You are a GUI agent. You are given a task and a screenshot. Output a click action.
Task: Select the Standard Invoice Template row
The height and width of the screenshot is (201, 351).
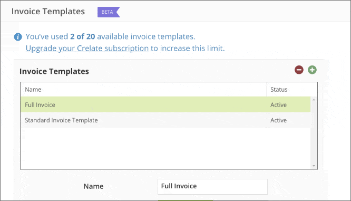point(165,120)
